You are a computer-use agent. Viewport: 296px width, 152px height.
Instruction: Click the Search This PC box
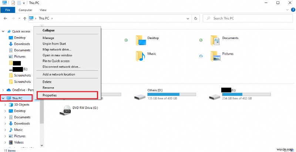point(248,18)
